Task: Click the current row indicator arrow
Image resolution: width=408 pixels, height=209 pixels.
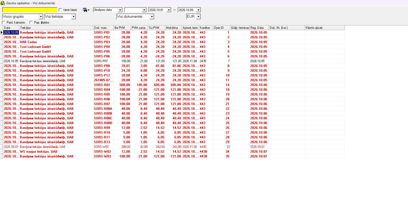Action: point(2,33)
